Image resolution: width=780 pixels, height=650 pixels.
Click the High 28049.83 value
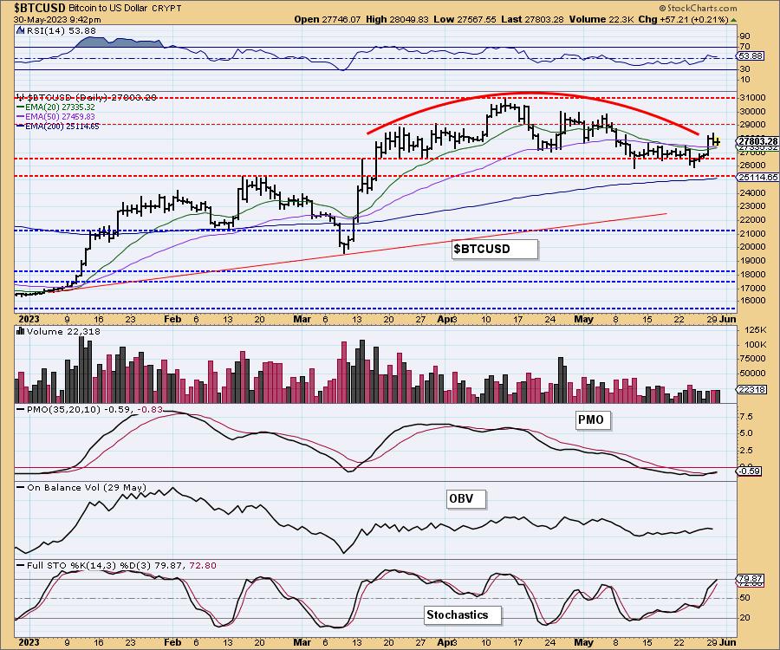396,19
